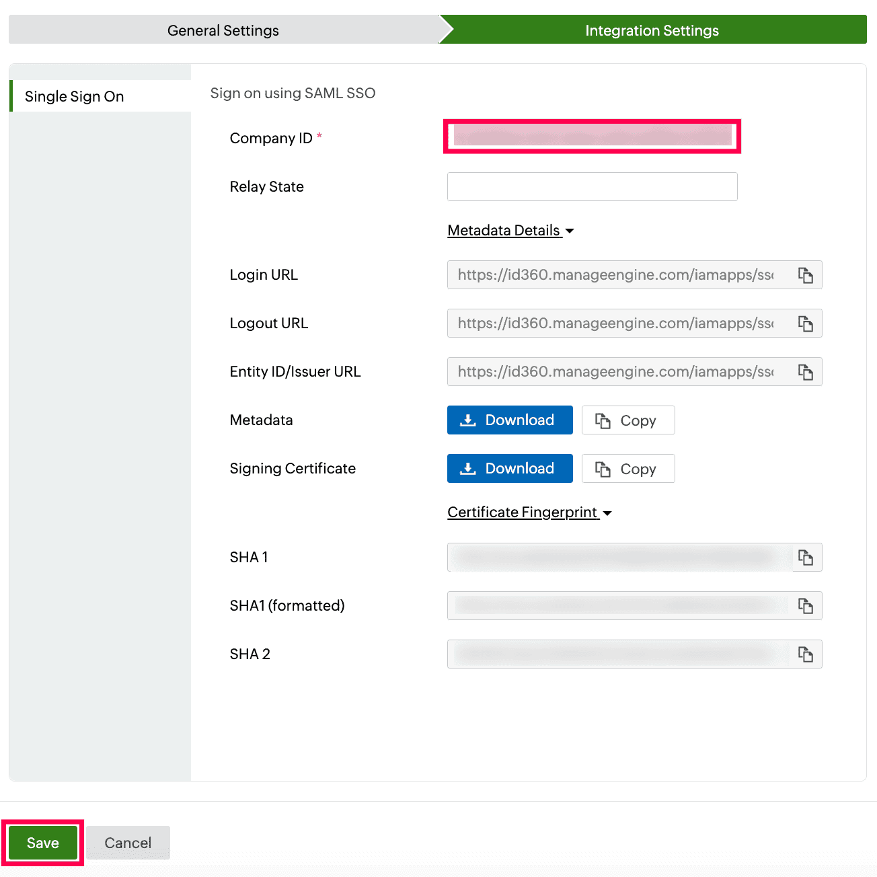Click the Relay State input field
This screenshot has width=877, height=877.
pos(591,186)
